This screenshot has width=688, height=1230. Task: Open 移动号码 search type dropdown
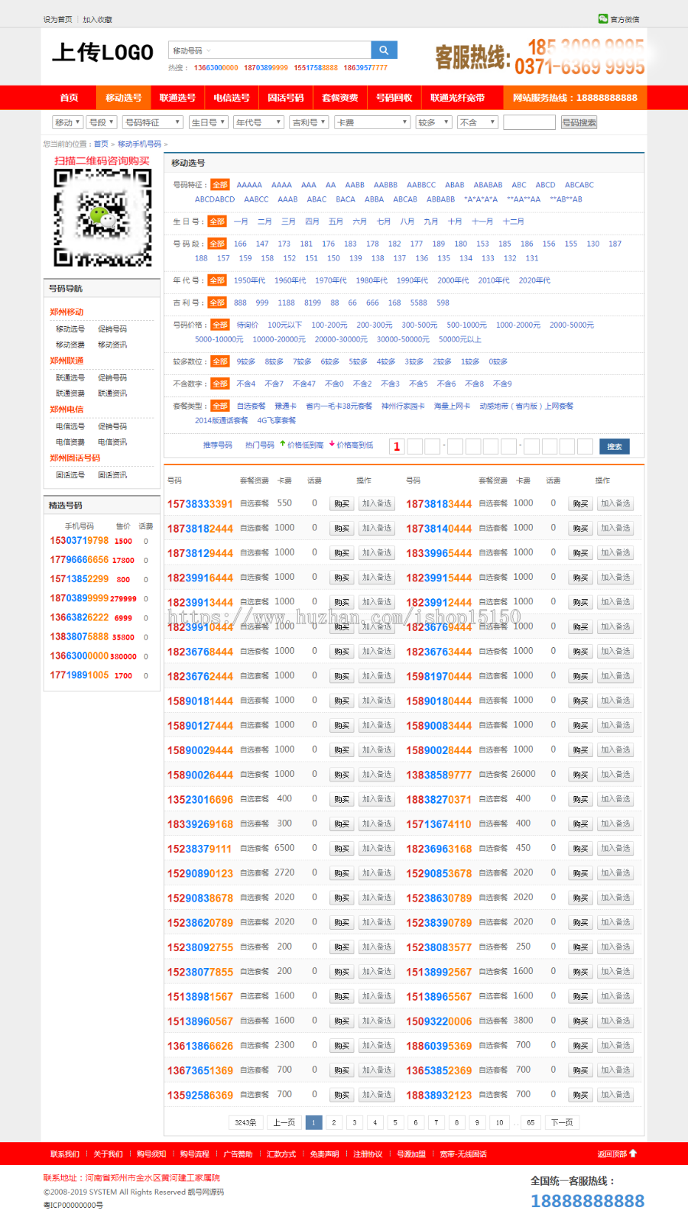(x=191, y=50)
